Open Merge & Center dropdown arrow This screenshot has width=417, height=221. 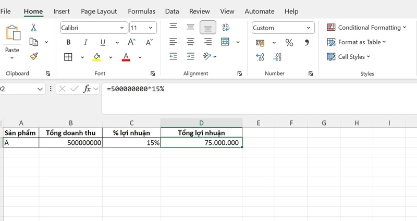(x=238, y=42)
